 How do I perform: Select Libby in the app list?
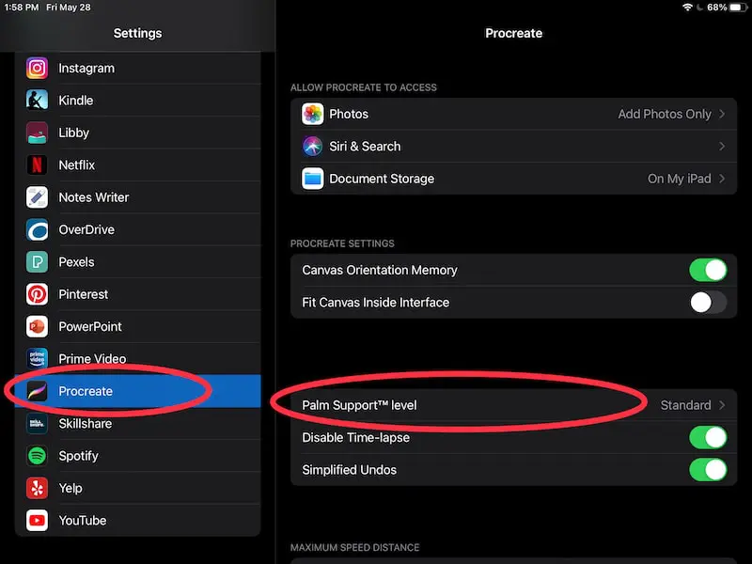click(x=137, y=133)
